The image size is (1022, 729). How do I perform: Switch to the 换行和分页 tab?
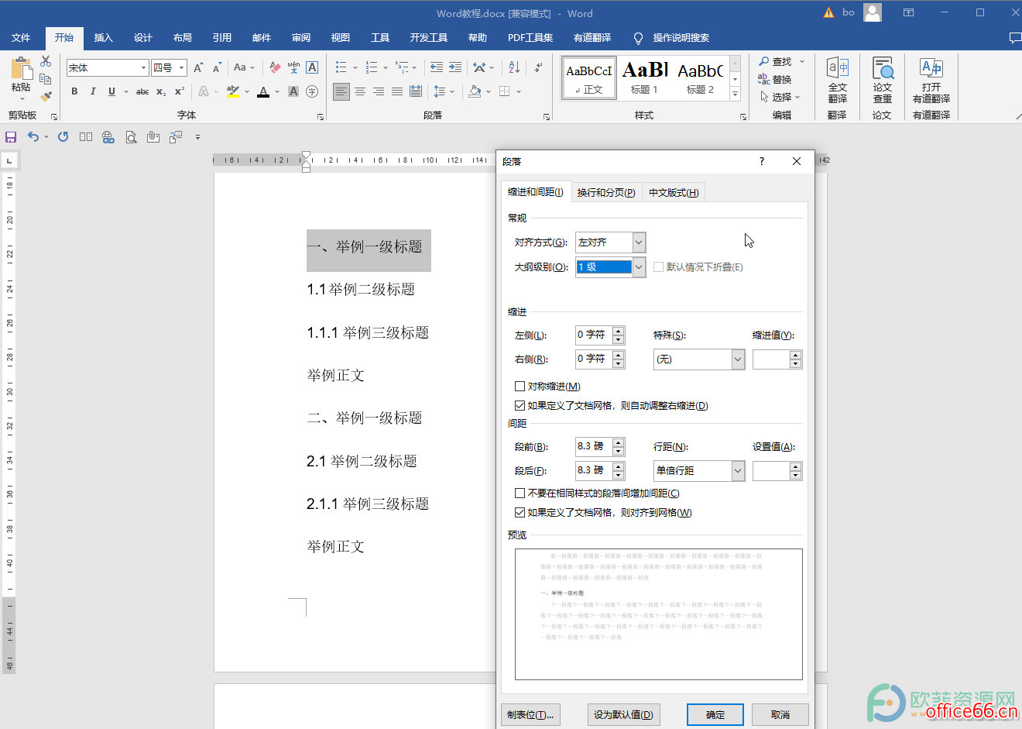pyautogui.click(x=606, y=193)
